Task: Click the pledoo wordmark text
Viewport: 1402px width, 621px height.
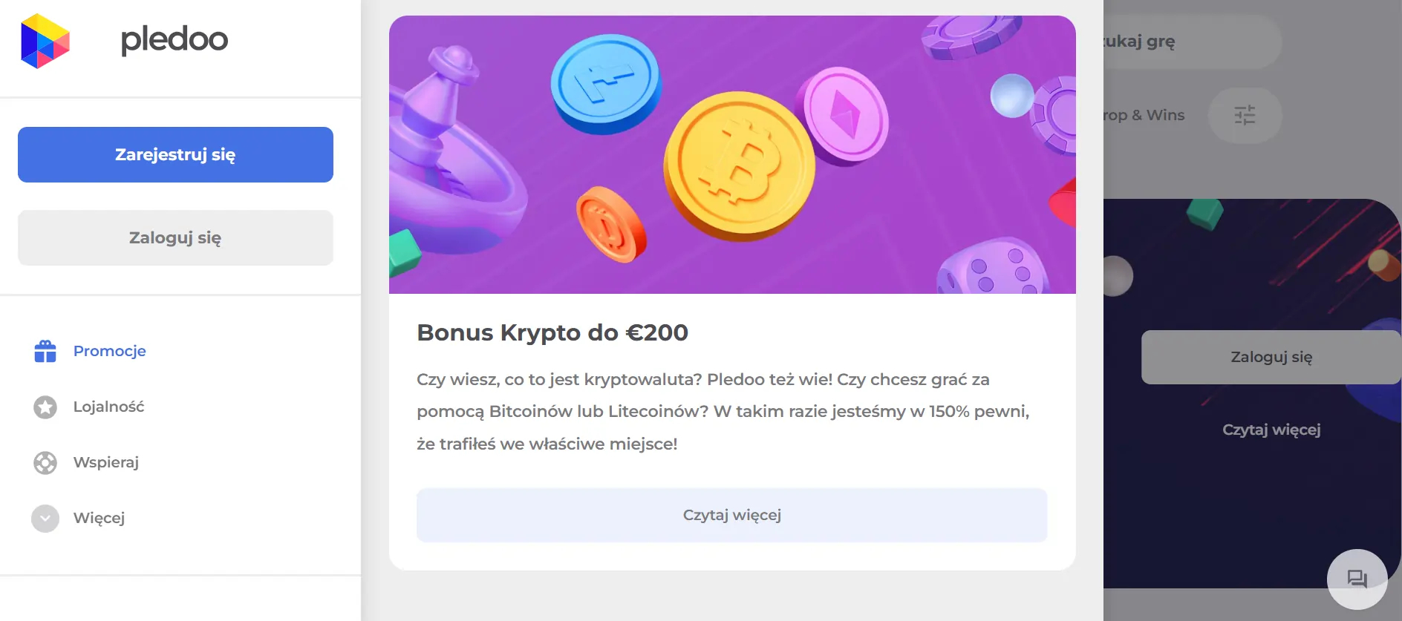Action: (x=175, y=39)
